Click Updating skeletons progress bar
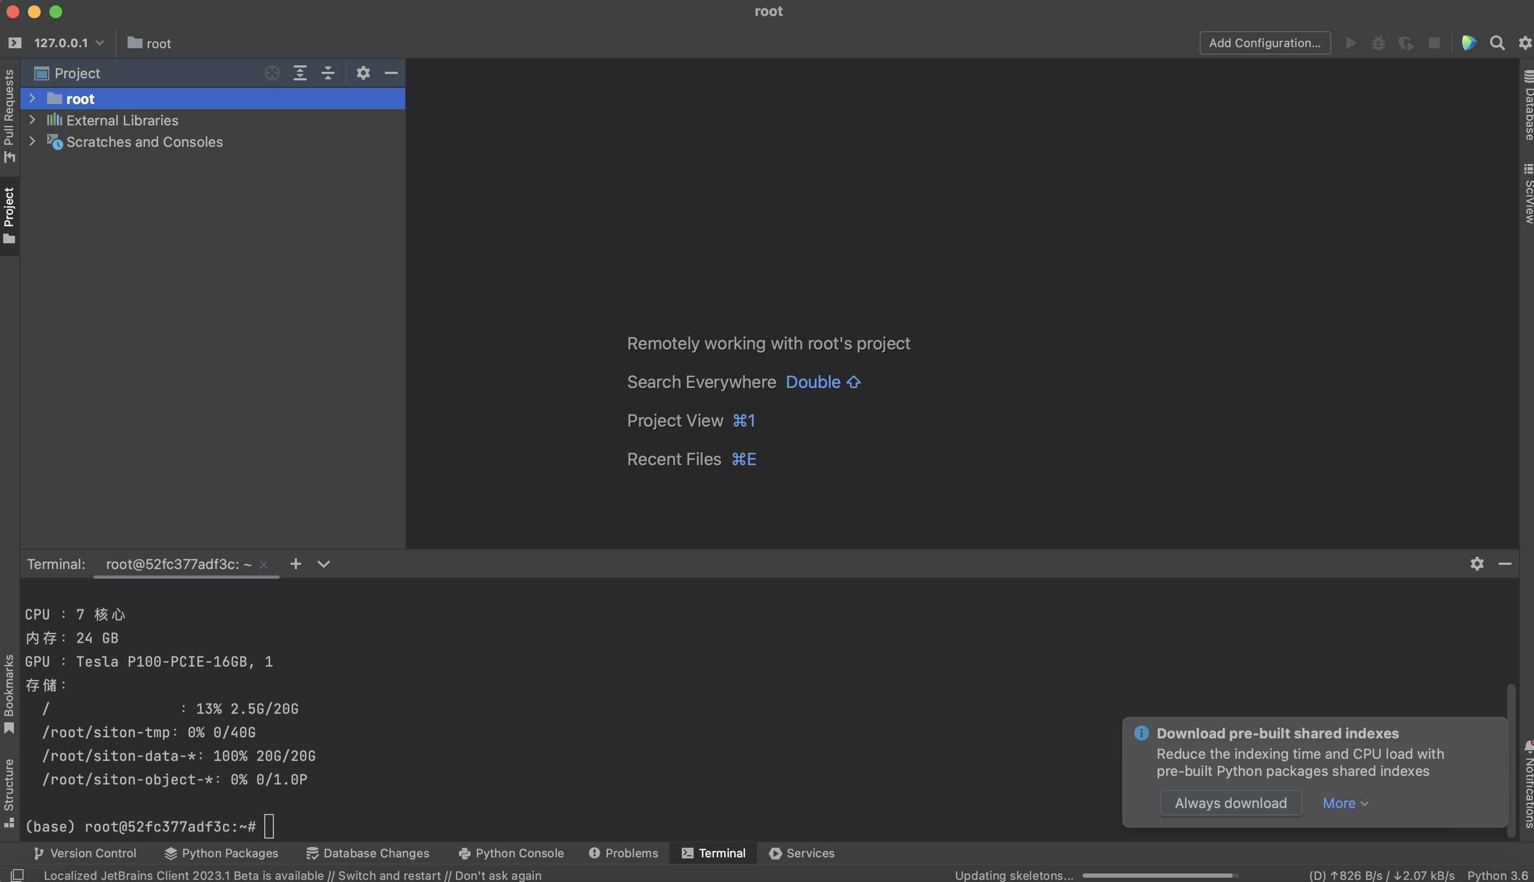The image size is (1534, 882). click(1160, 876)
